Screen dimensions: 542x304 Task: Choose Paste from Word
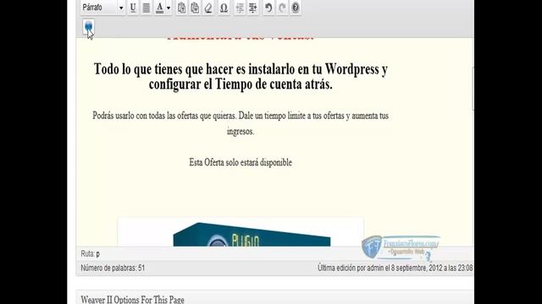click(x=195, y=8)
